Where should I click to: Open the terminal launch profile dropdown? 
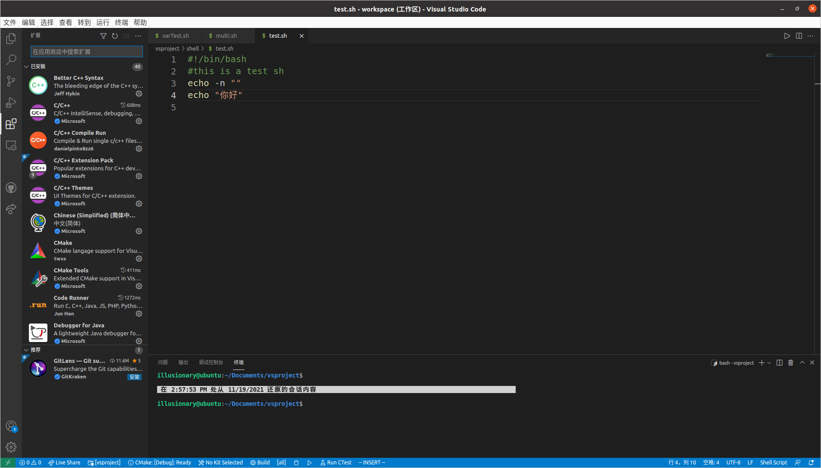[x=768, y=362]
